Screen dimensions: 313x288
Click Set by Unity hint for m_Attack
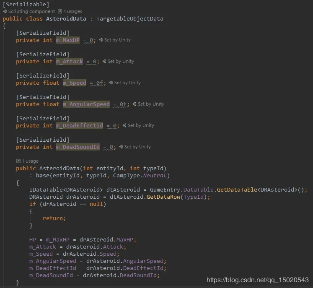[x=121, y=61]
